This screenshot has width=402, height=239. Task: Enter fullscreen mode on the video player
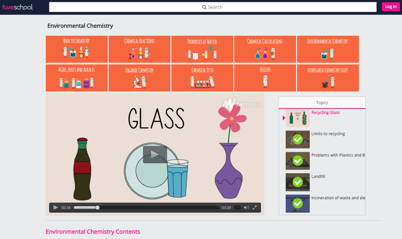[254, 207]
